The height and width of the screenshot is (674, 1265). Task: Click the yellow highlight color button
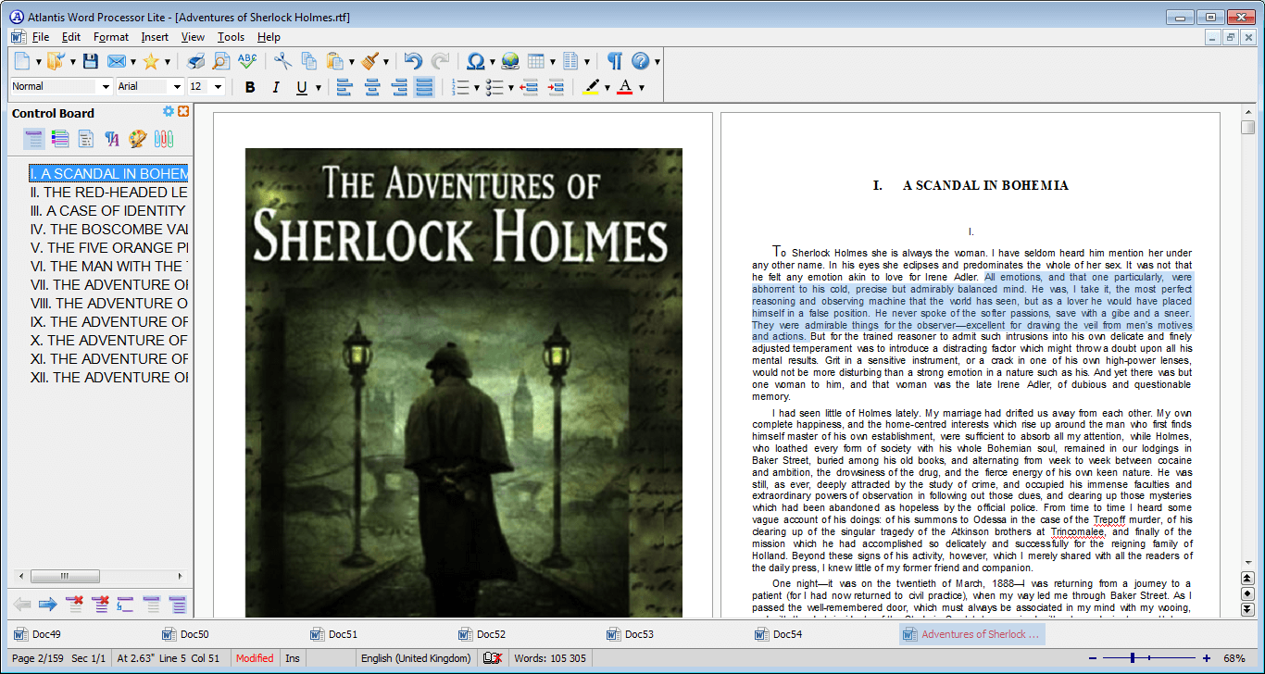point(591,87)
